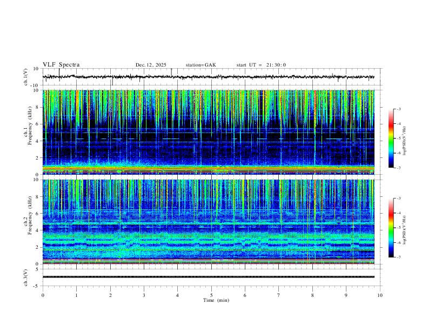
Task: Click the "5" tick on ch.3(V) axis
Action: [x=38, y=269]
